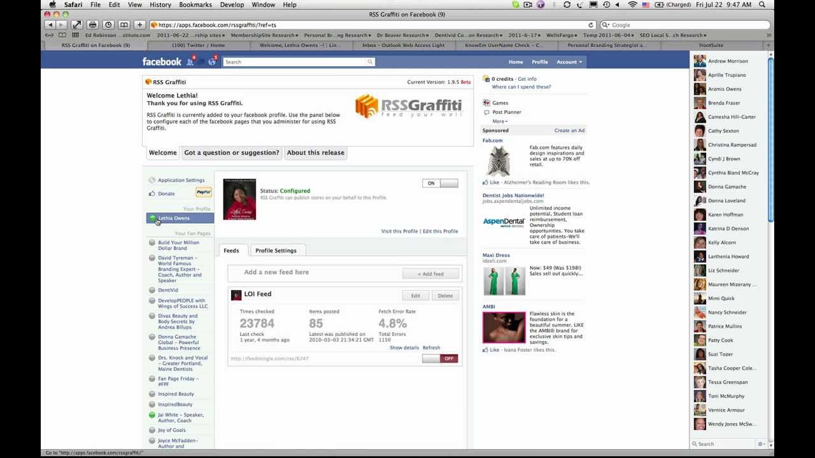
Task: Click the PayPal donate badge
Action: [203, 192]
